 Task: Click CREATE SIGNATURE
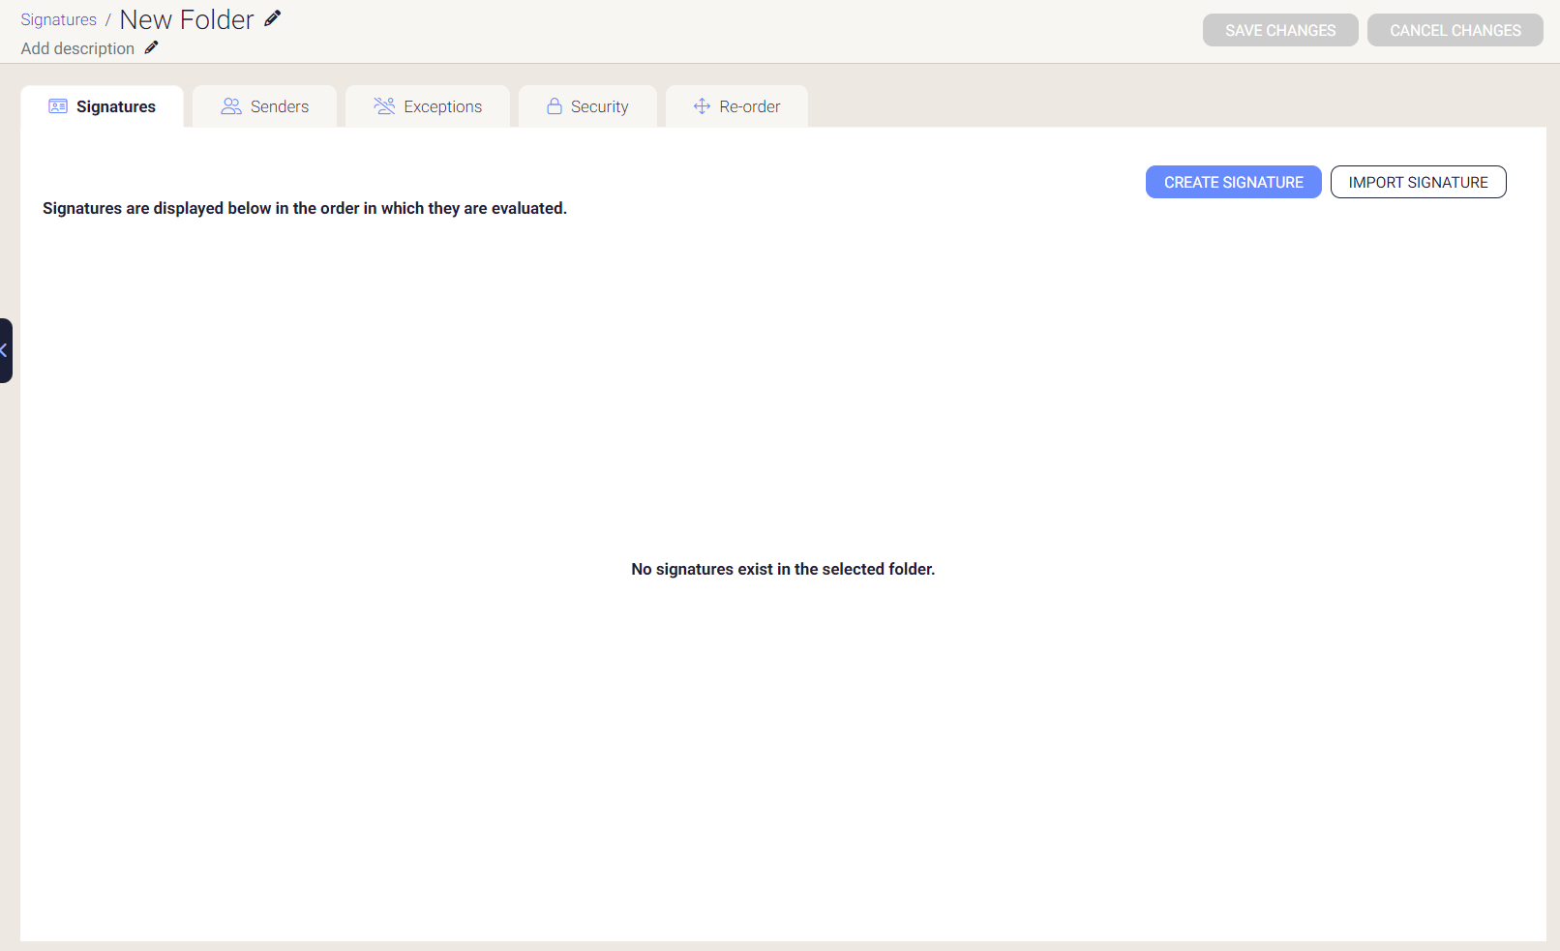(x=1233, y=182)
